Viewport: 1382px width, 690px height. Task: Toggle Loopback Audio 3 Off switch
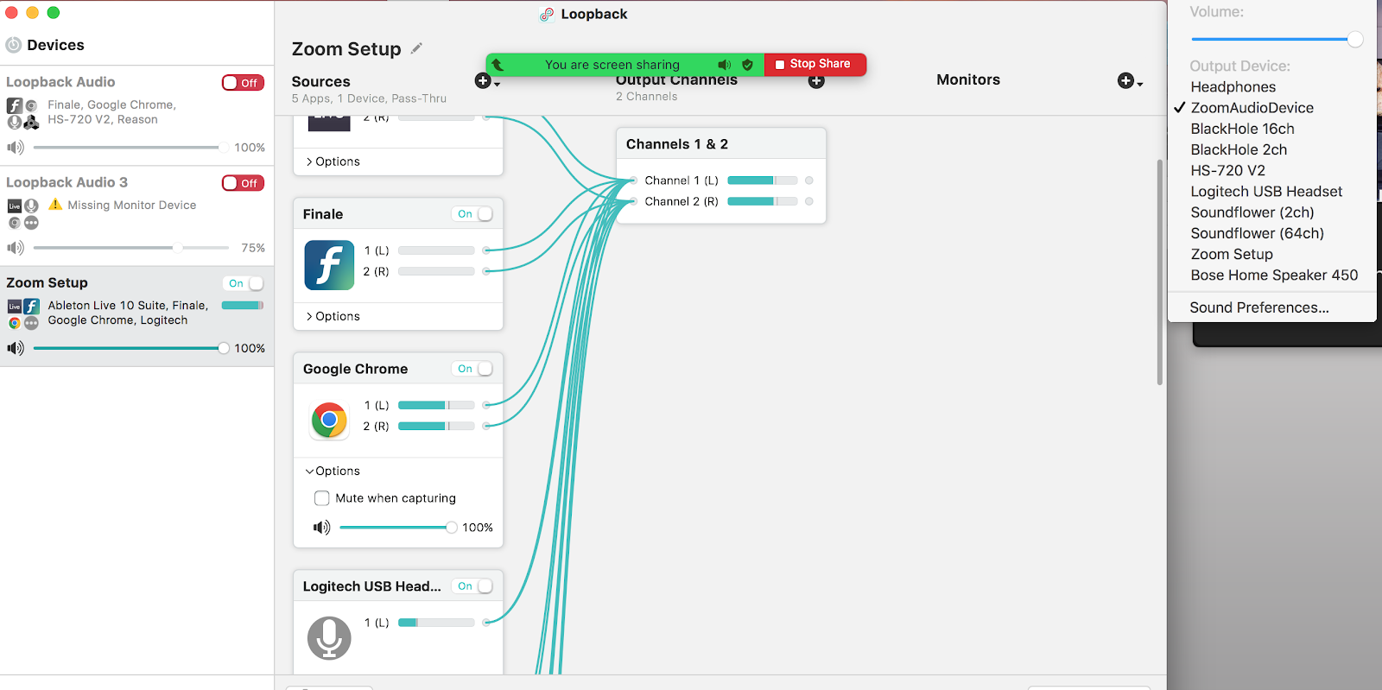tap(243, 183)
